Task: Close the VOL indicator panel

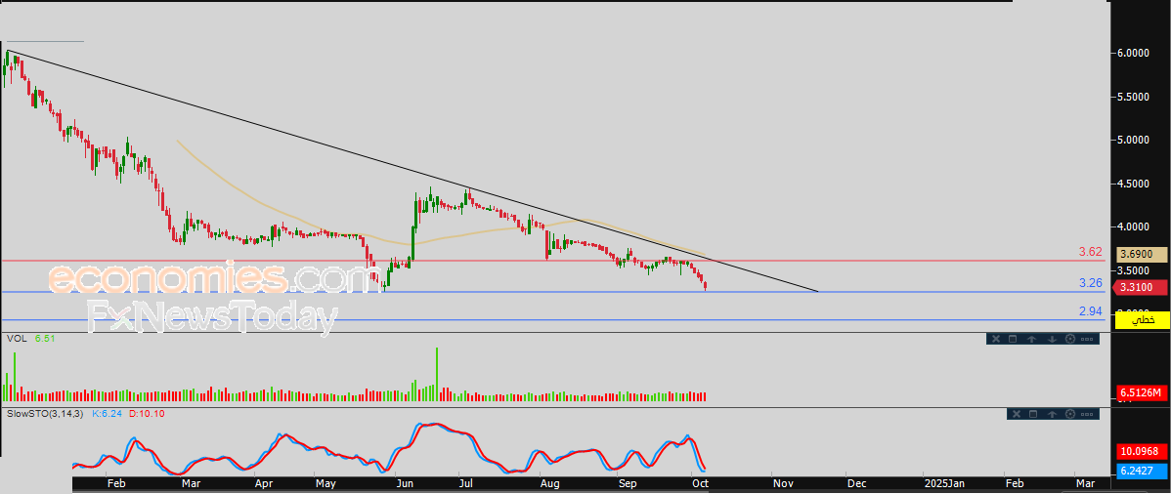Action: [994, 339]
